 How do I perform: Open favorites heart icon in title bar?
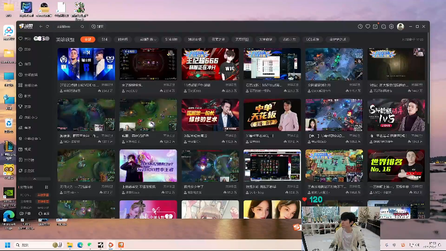368,26
